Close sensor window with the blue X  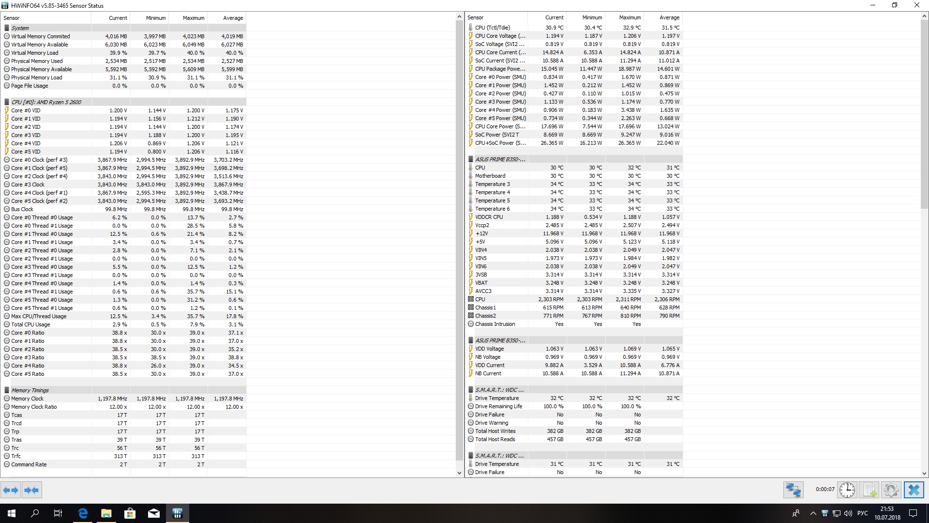pyautogui.click(x=914, y=490)
